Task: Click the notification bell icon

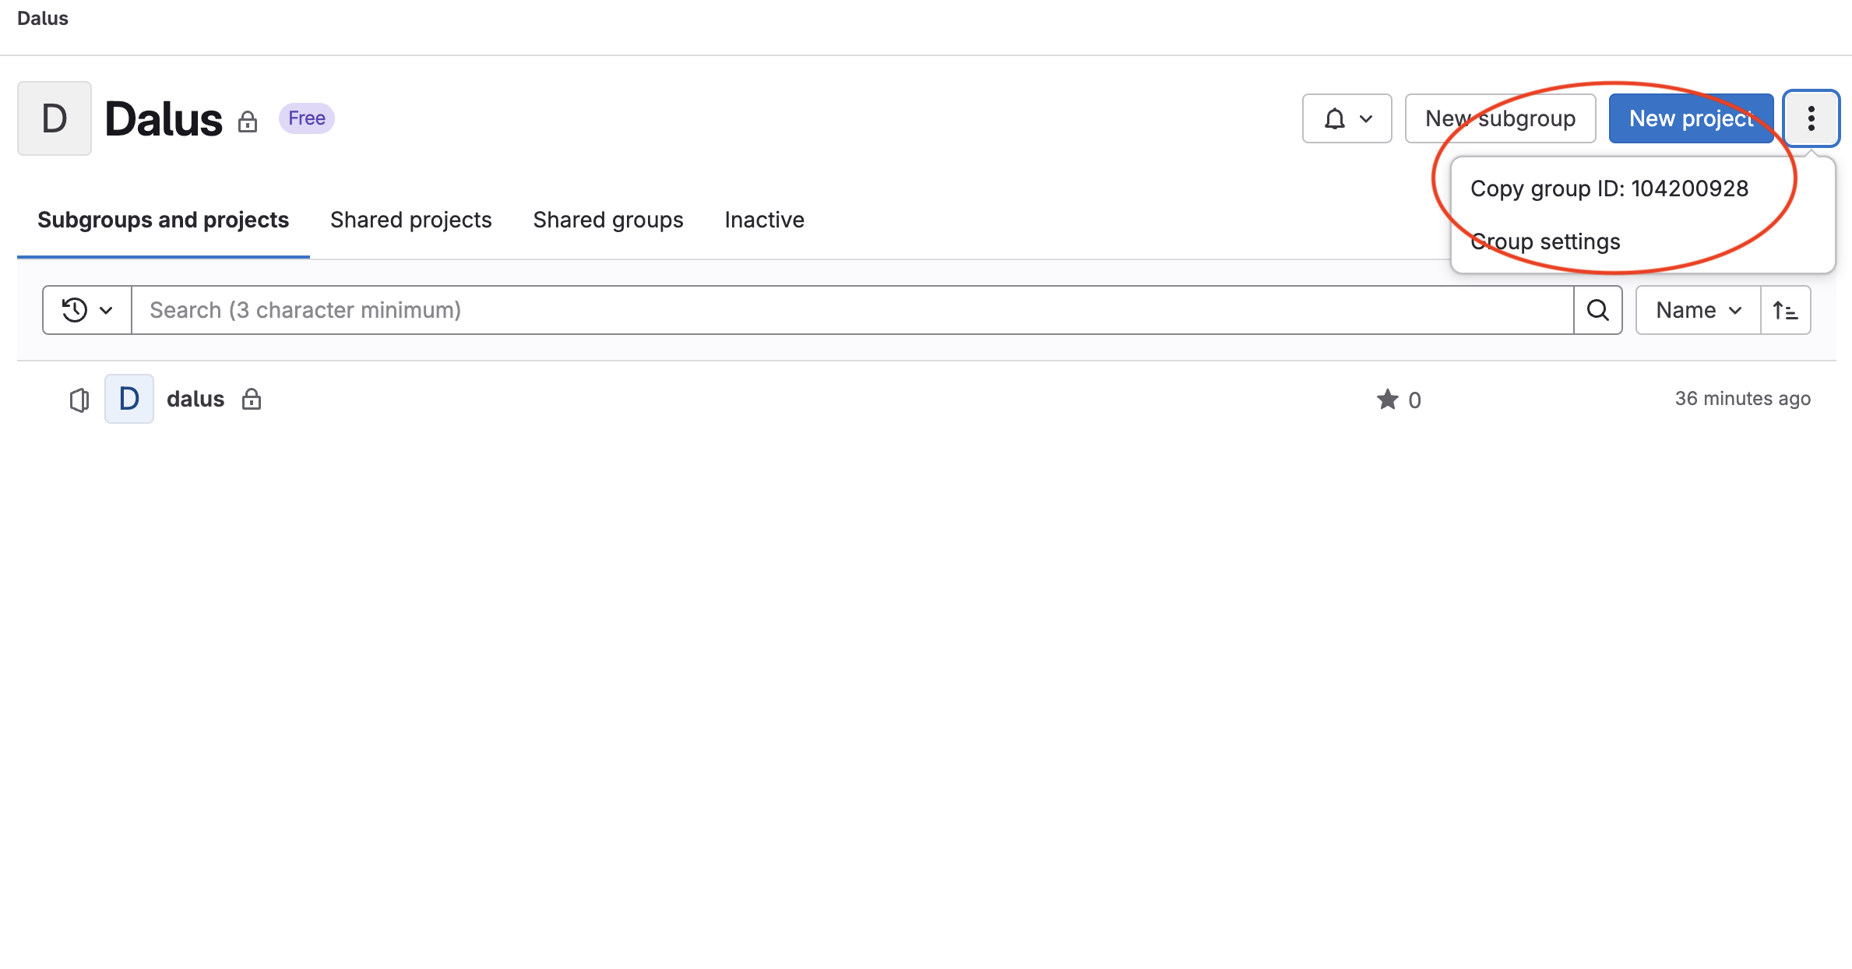Action: click(1334, 118)
